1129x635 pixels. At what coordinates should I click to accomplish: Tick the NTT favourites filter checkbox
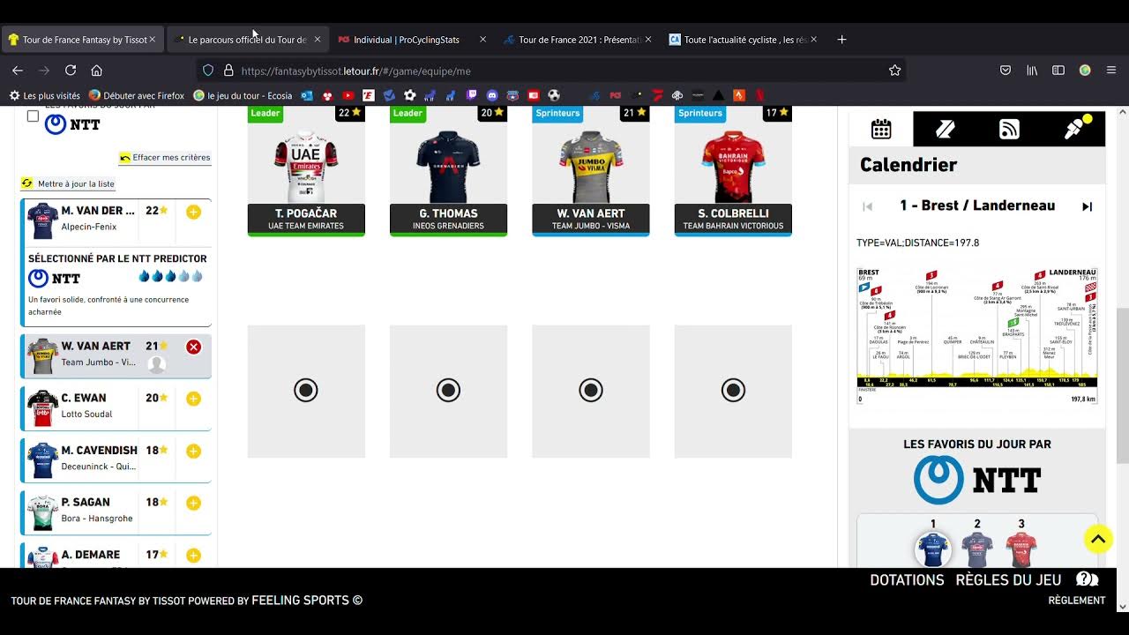[33, 116]
